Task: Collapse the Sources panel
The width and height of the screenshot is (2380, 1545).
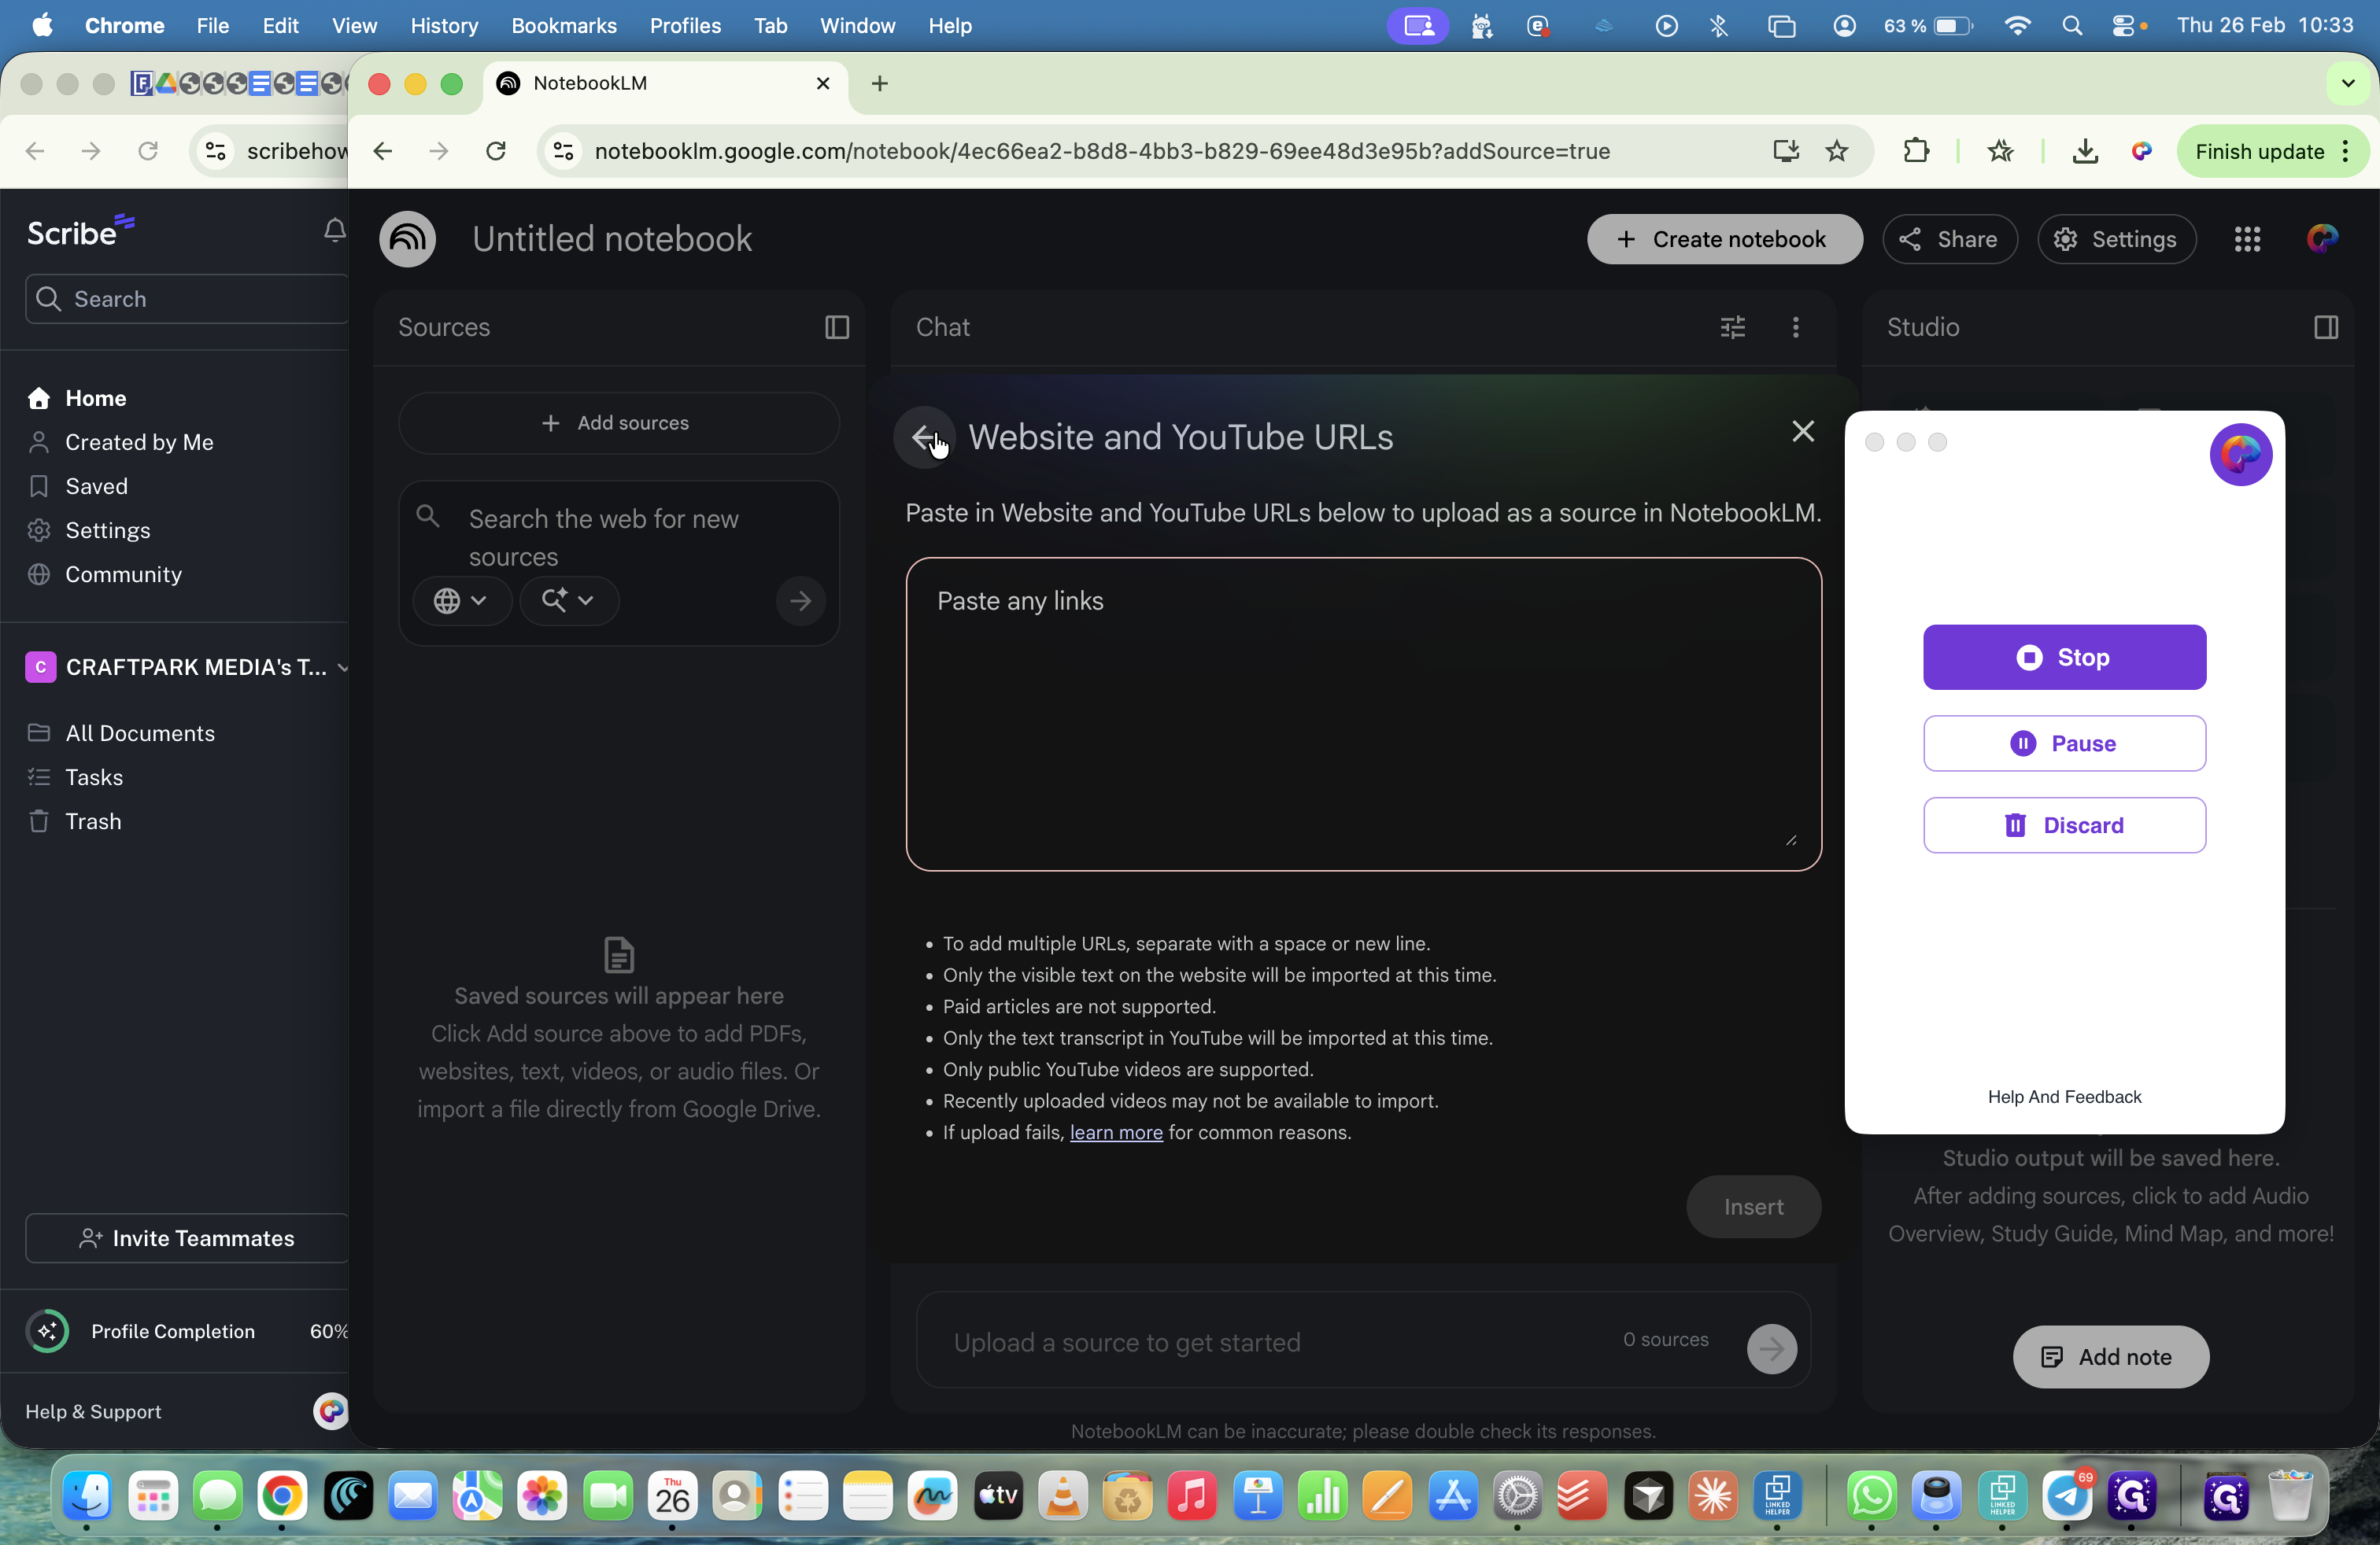Action: click(x=836, y=328)
